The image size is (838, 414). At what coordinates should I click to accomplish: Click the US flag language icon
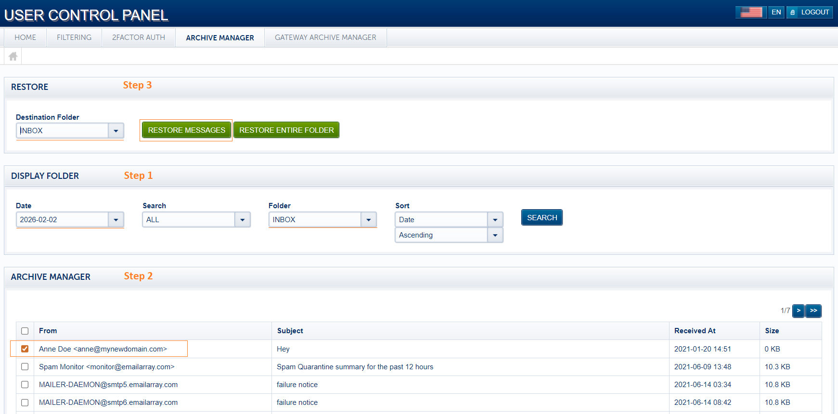click(751, 12)
